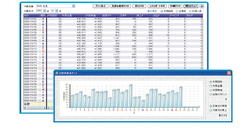Click the chart bar for day 1
Screen dimensions: 252x128
click(x=72, y=101)
